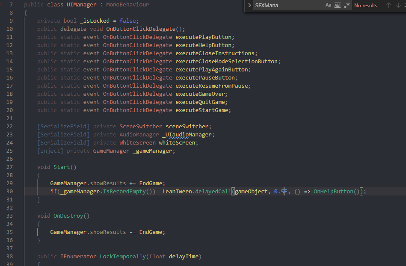Click the OnDestroy method name
Image resolution: width=406 pixels, height=266 pixels.
pyautogui.click(x=68, y=216)
